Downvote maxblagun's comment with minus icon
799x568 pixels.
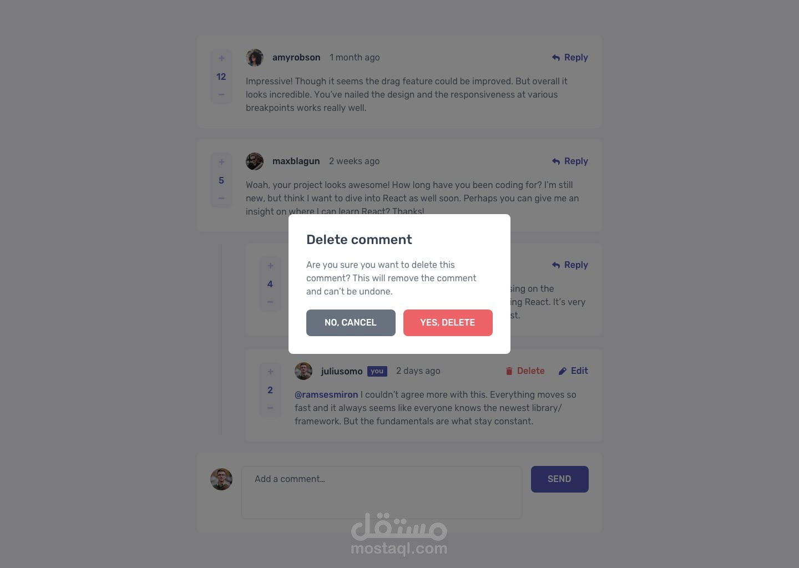221,198
